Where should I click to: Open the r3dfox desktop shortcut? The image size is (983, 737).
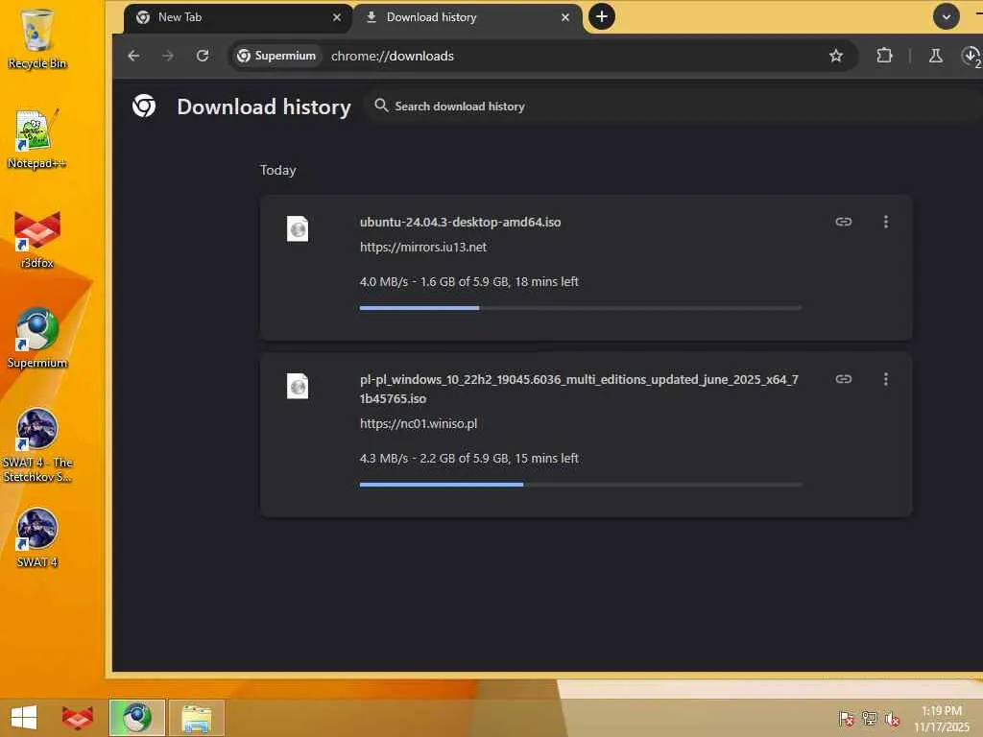pyautogui.click(x=37, y=239)
